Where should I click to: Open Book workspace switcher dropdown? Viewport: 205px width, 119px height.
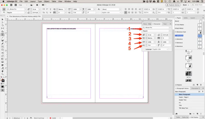(x=186, y=5)
